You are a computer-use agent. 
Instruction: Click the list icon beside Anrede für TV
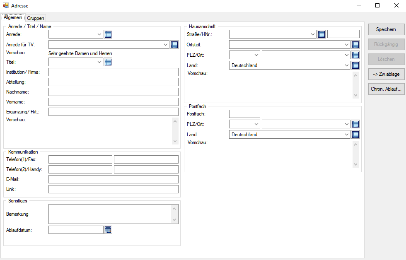pyautogui.click(x=174, y=45)
